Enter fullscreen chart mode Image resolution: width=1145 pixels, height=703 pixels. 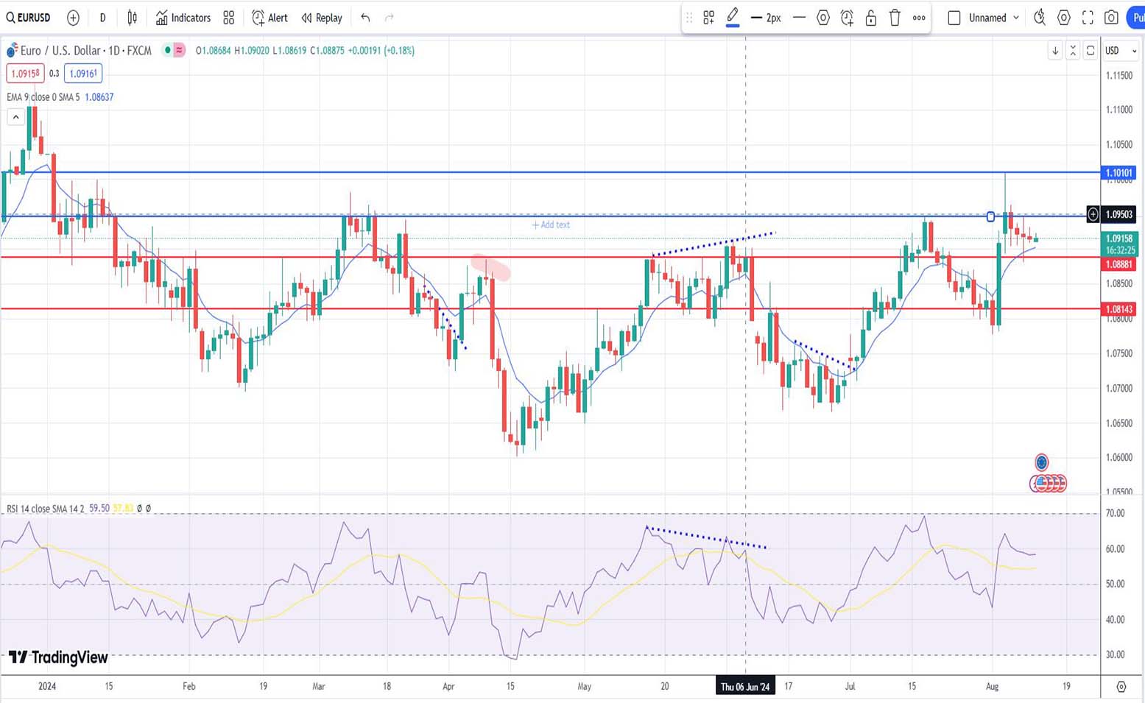[1088, 18]
